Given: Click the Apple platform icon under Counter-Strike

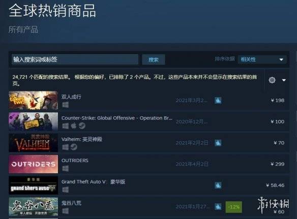Looking at the screenshot, I should tap(74, 126).
